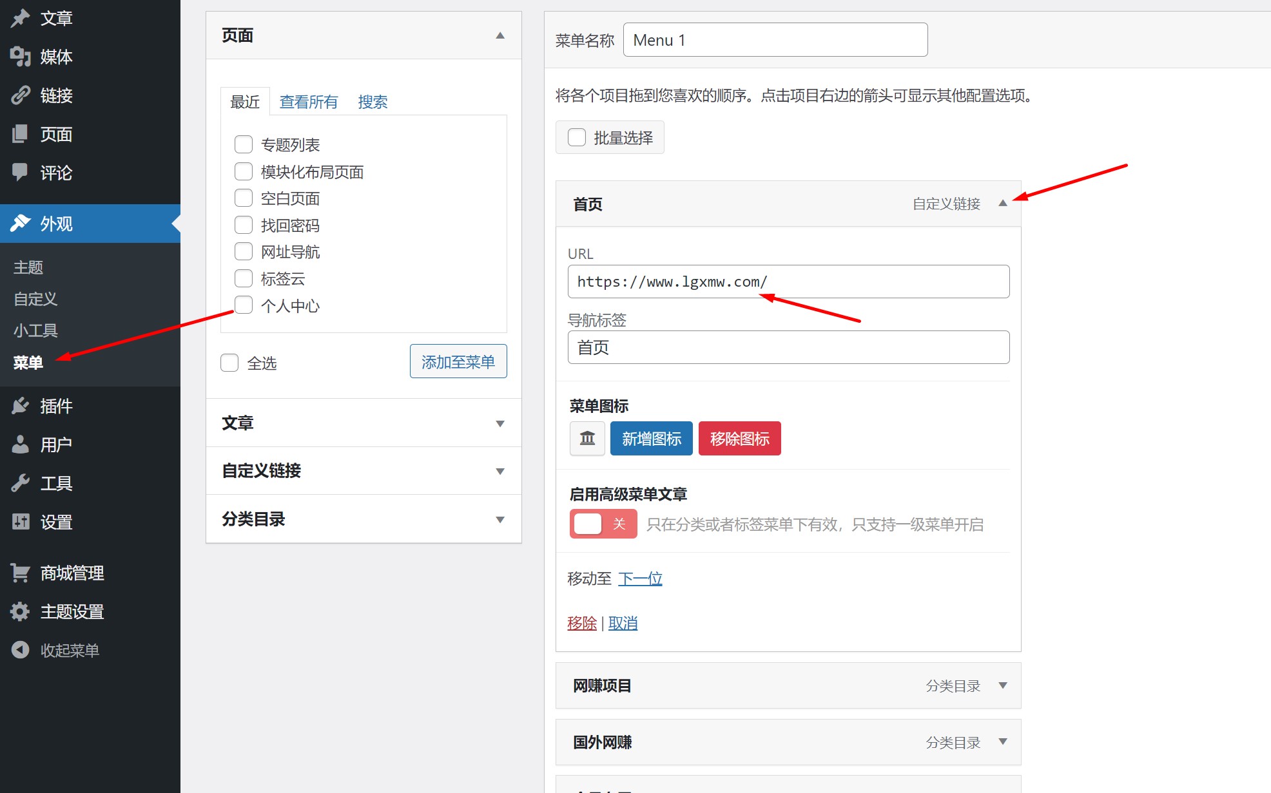Switch to the 查看所有 tab

[x=308, y=102]
